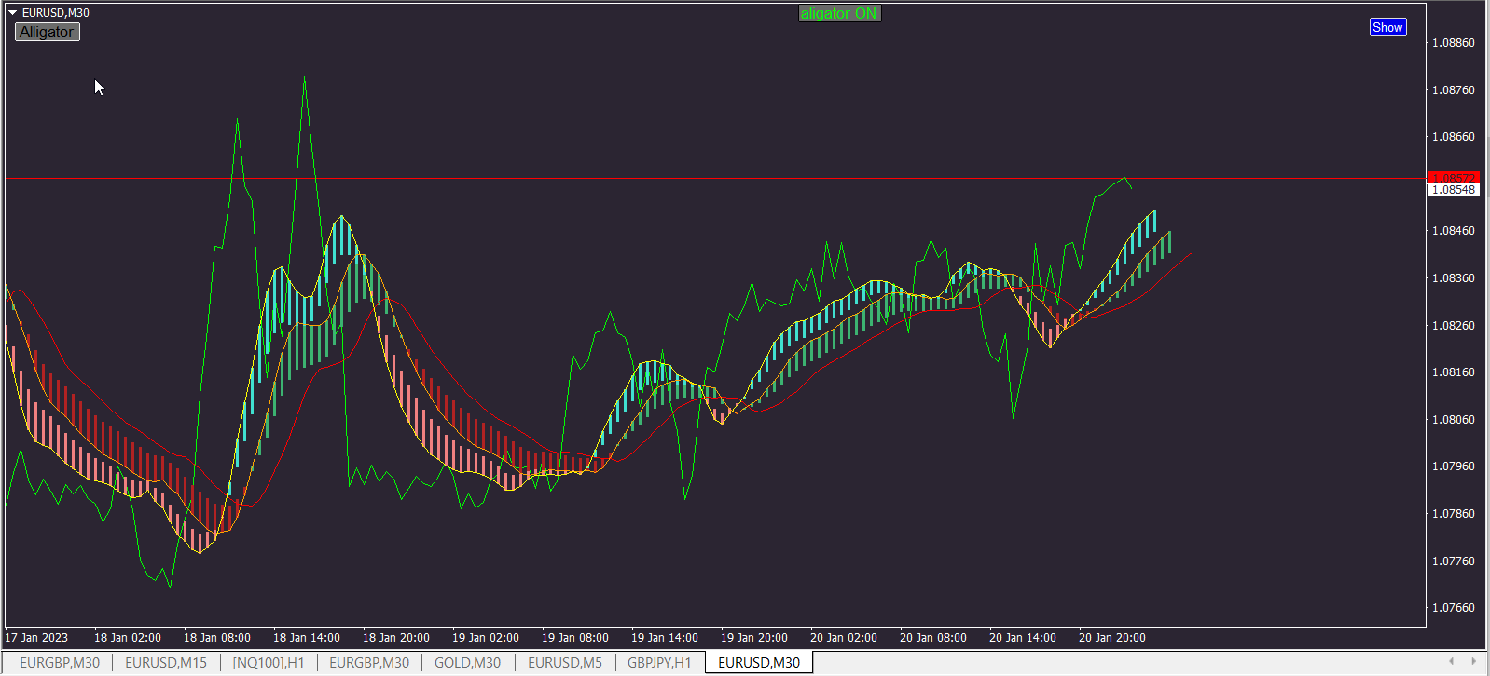
Task: Click the 1.08660 price scale value
Action: (x=1454, y=137)
